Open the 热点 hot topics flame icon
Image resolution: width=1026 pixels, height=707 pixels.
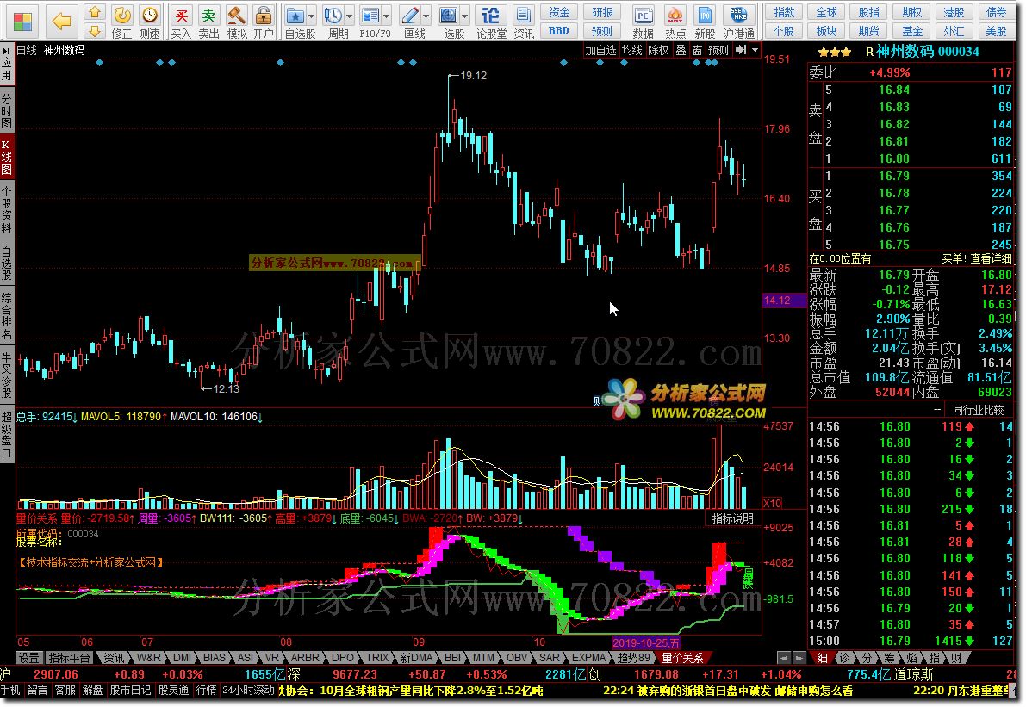click(675, 16)
